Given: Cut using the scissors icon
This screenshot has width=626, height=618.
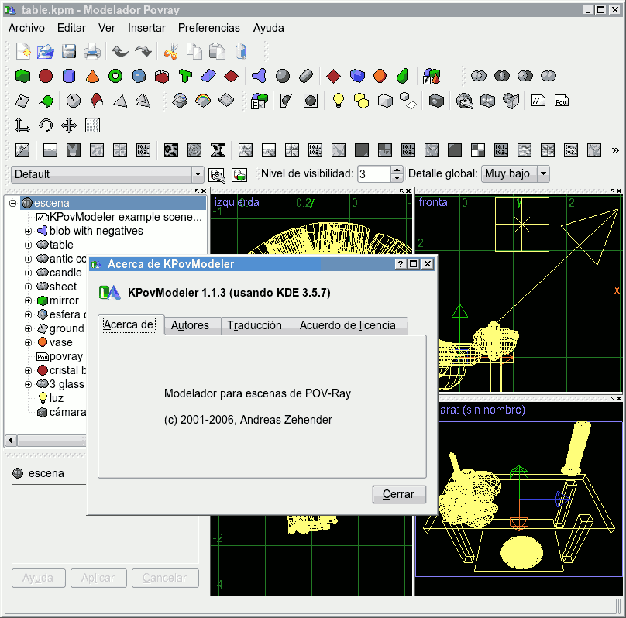Looking at the screenshot, I should [x=171, y=51].
